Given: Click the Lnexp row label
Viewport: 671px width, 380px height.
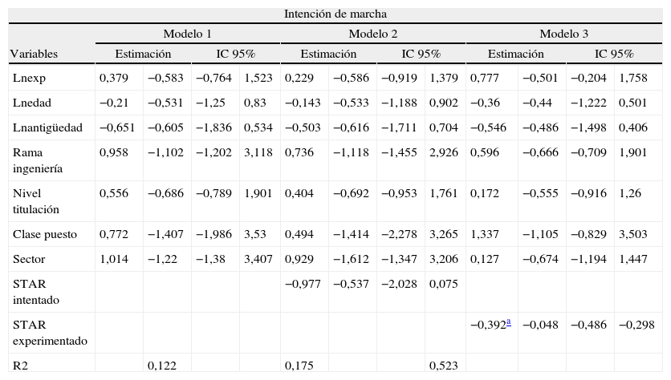Looking at the screenshot, I should point(28,78).
